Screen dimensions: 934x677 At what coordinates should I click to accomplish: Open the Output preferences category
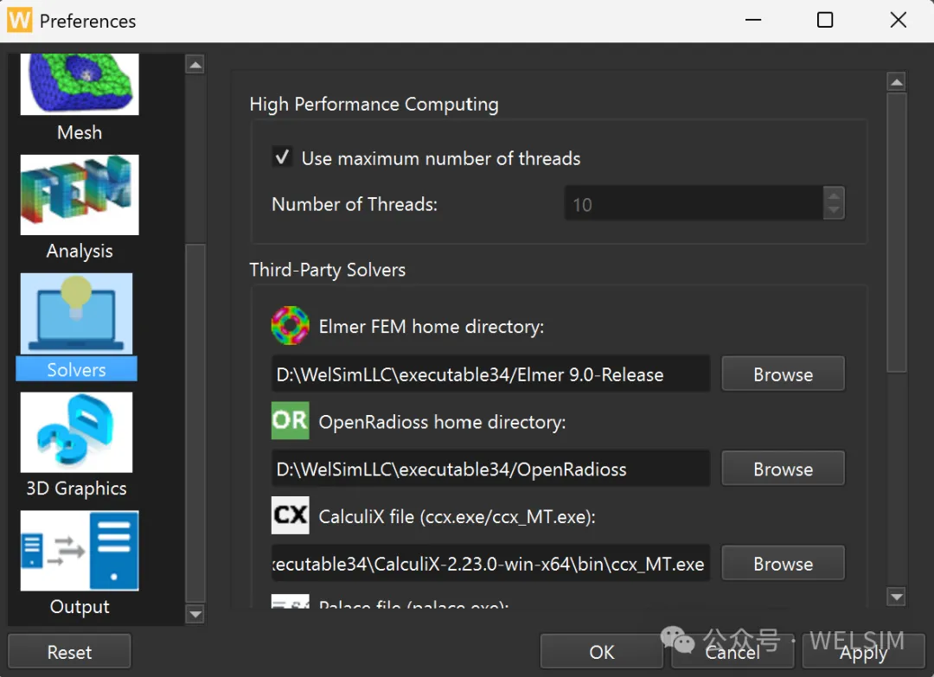coord(80,564)
